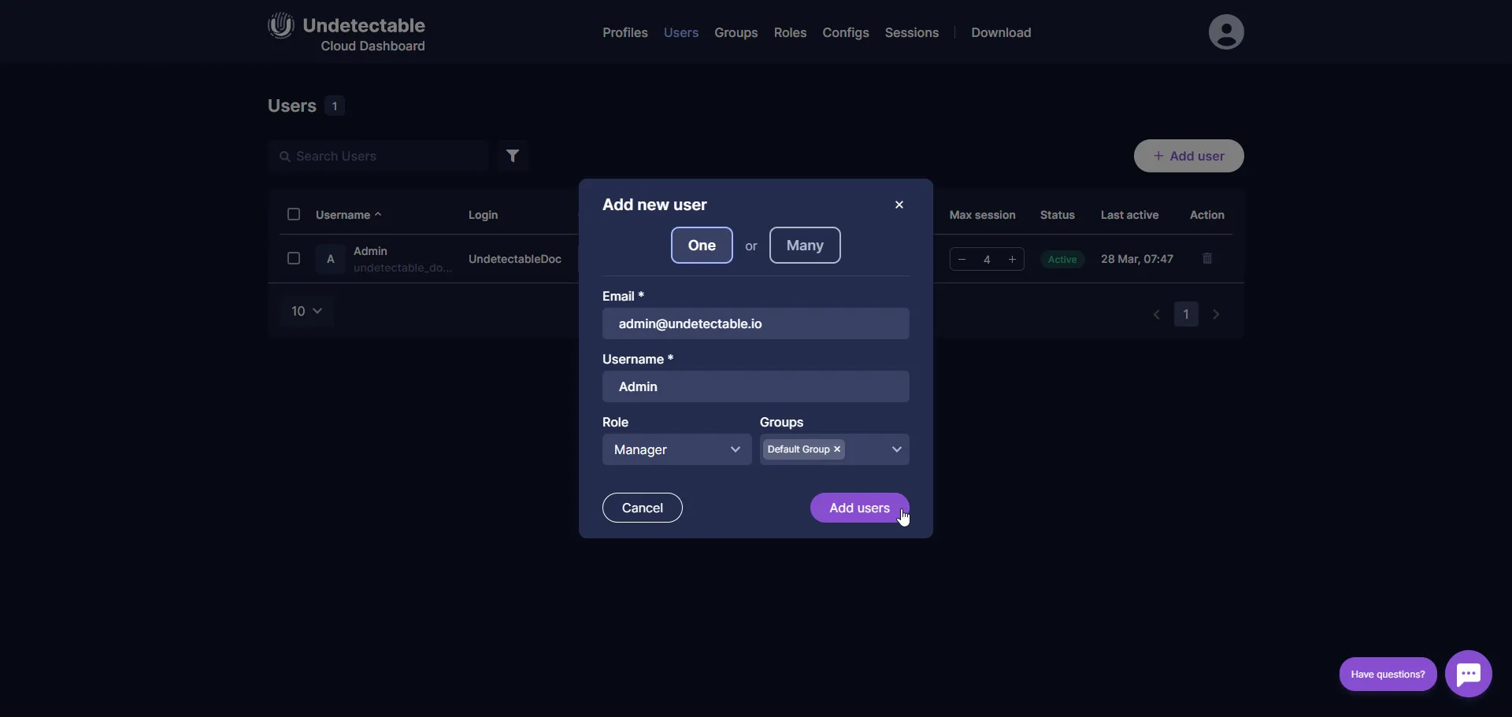Open the Download nav link

(x=1001, y=32)
